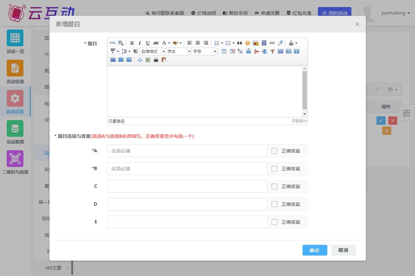This screenshot has width=415, height=276.
Task: Align text right
Action: [x=205, y=43]
